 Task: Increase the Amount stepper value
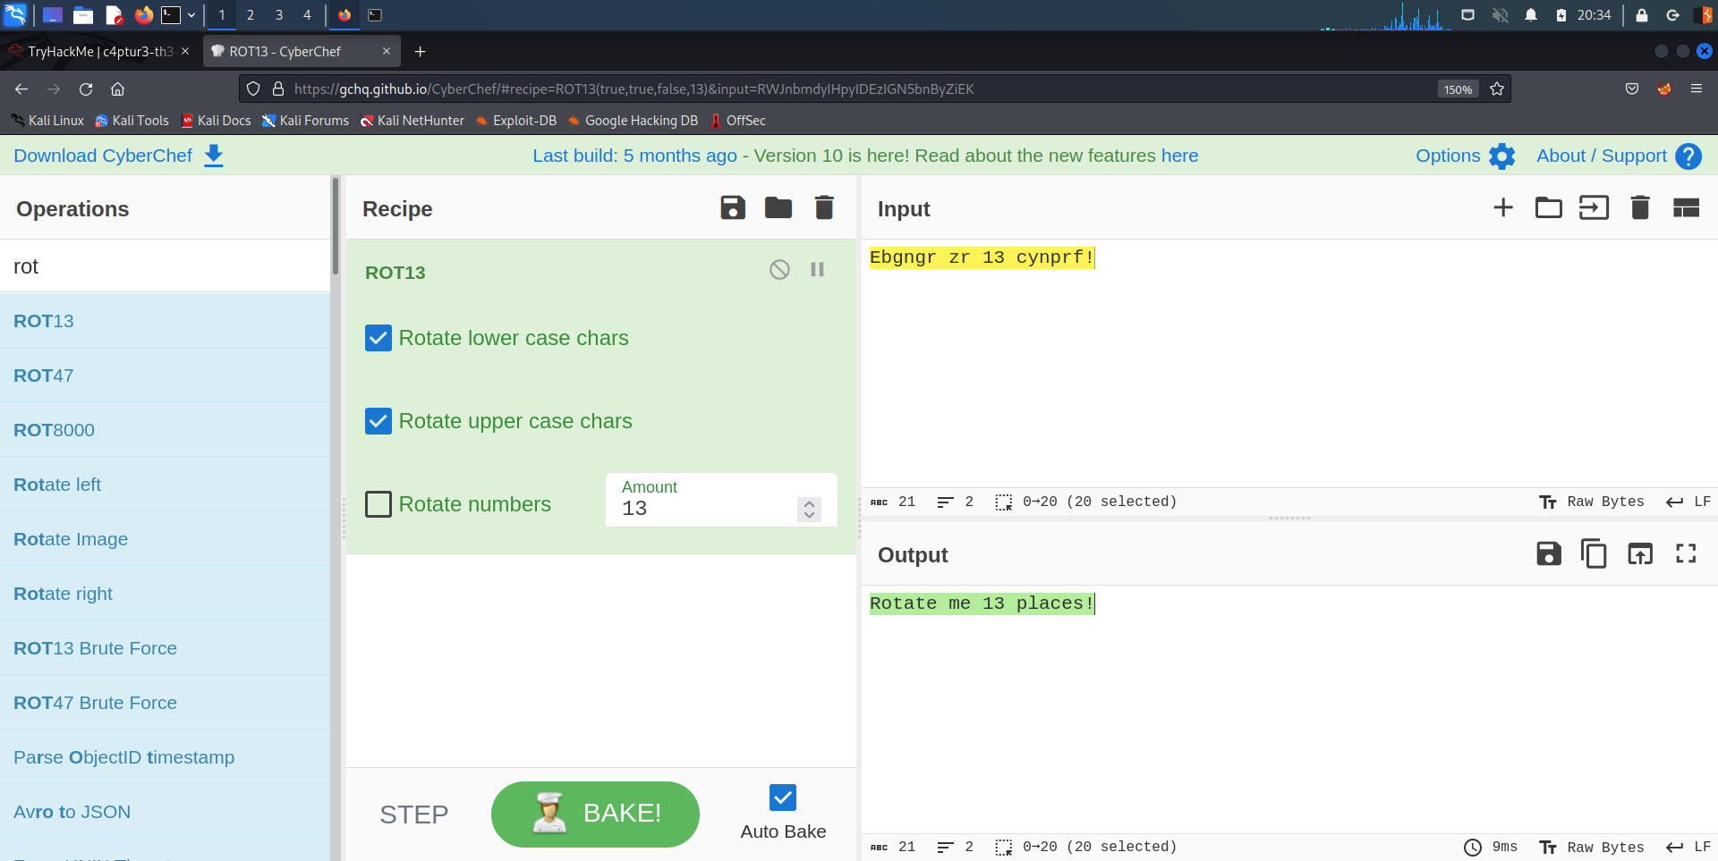point(809,503)
